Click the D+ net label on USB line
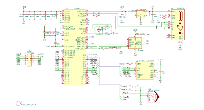 click(x=157, y=26)
